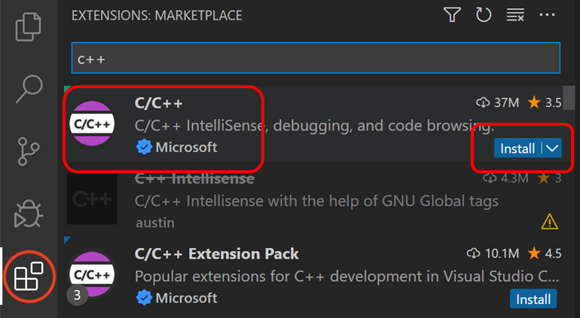Install the C/C++ Extension Pack
The width and height of the screenshot is (580, 318).
533,298
